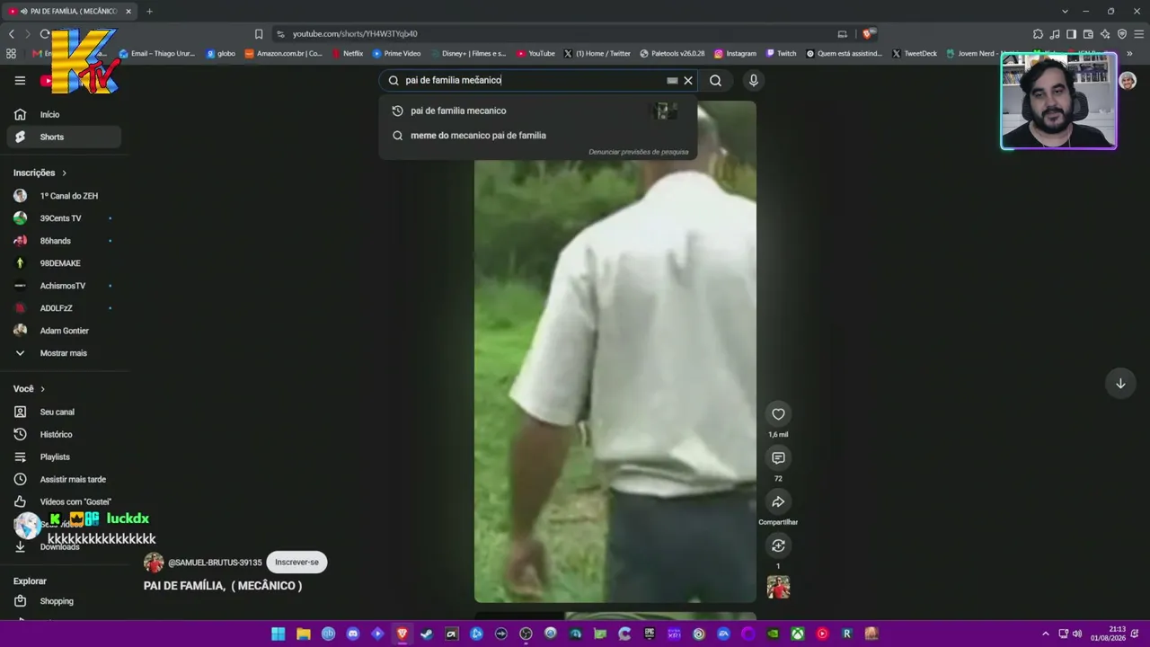Click the Remix icon on the Short
Image resolution: width=1150 pixels, height=647 pixels.
[x=778, y=545]
